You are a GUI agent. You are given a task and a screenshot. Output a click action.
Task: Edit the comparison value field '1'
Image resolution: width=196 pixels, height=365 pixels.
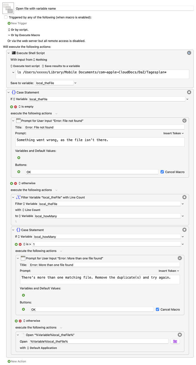[106, 244]
